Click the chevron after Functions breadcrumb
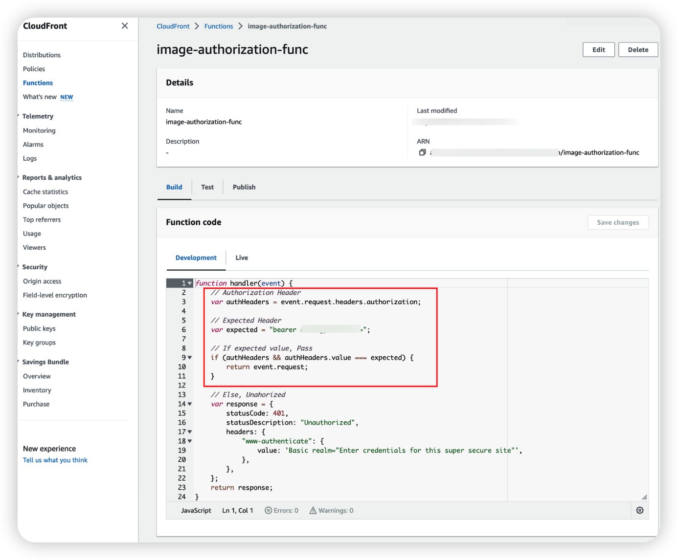 pyautogui.click(x=240, y=26)
